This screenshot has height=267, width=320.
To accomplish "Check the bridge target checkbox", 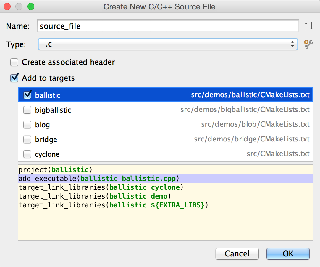I will [x=27, y=139].
